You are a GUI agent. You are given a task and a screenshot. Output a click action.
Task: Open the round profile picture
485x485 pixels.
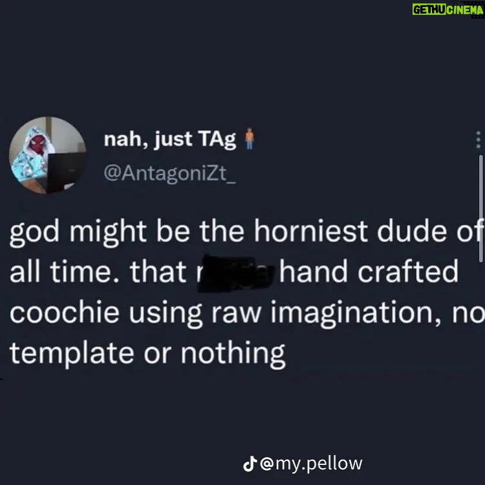(x=47, y=155)
